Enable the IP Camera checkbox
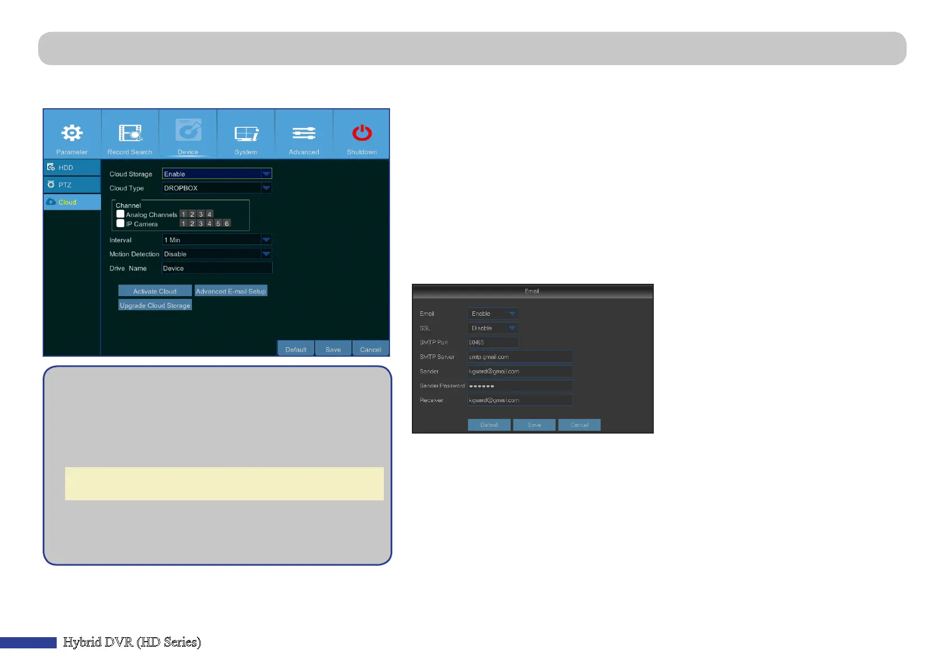 tap(120, 223)
